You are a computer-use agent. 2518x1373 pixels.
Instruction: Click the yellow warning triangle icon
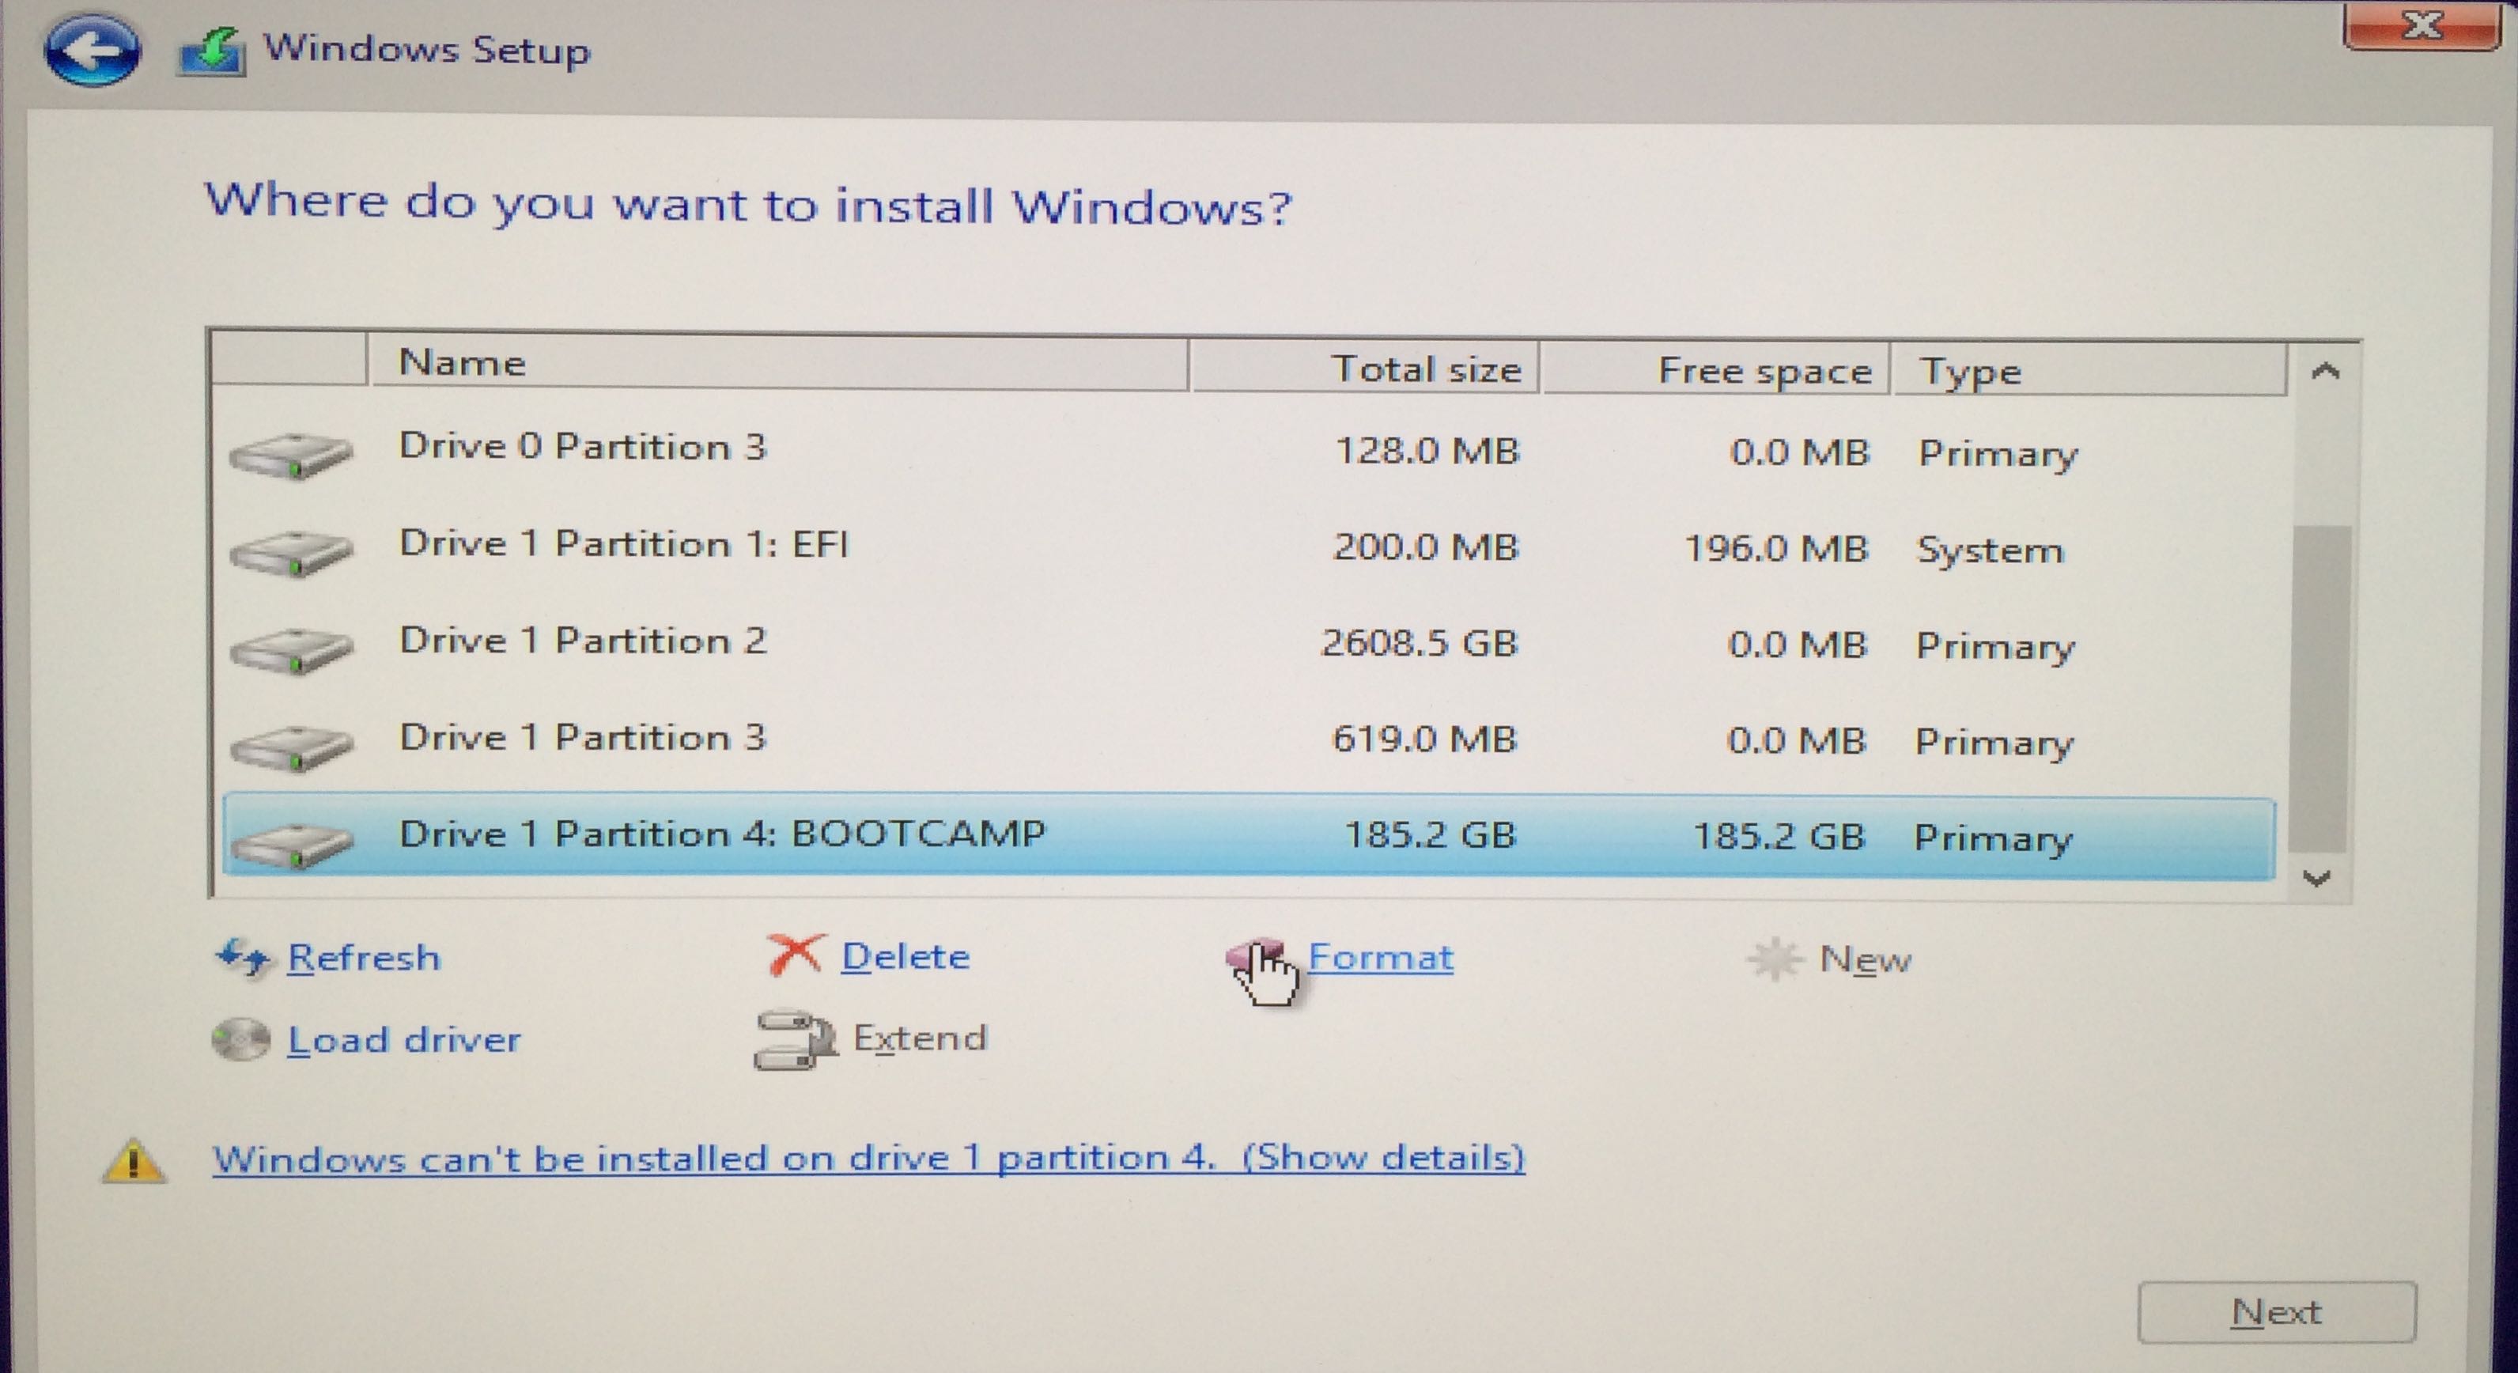pos(134,1161)
